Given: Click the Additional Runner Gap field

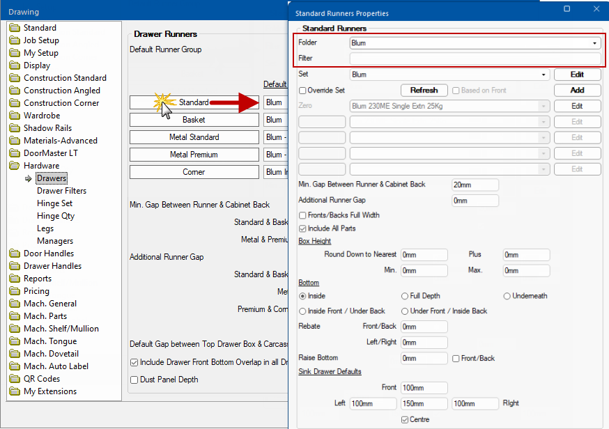Looking at the screenshot, I should pos(475,201).
